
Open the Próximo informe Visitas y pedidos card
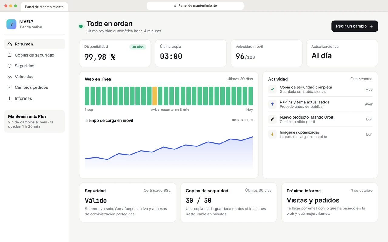pyautogui.click(x=329, y=202)
